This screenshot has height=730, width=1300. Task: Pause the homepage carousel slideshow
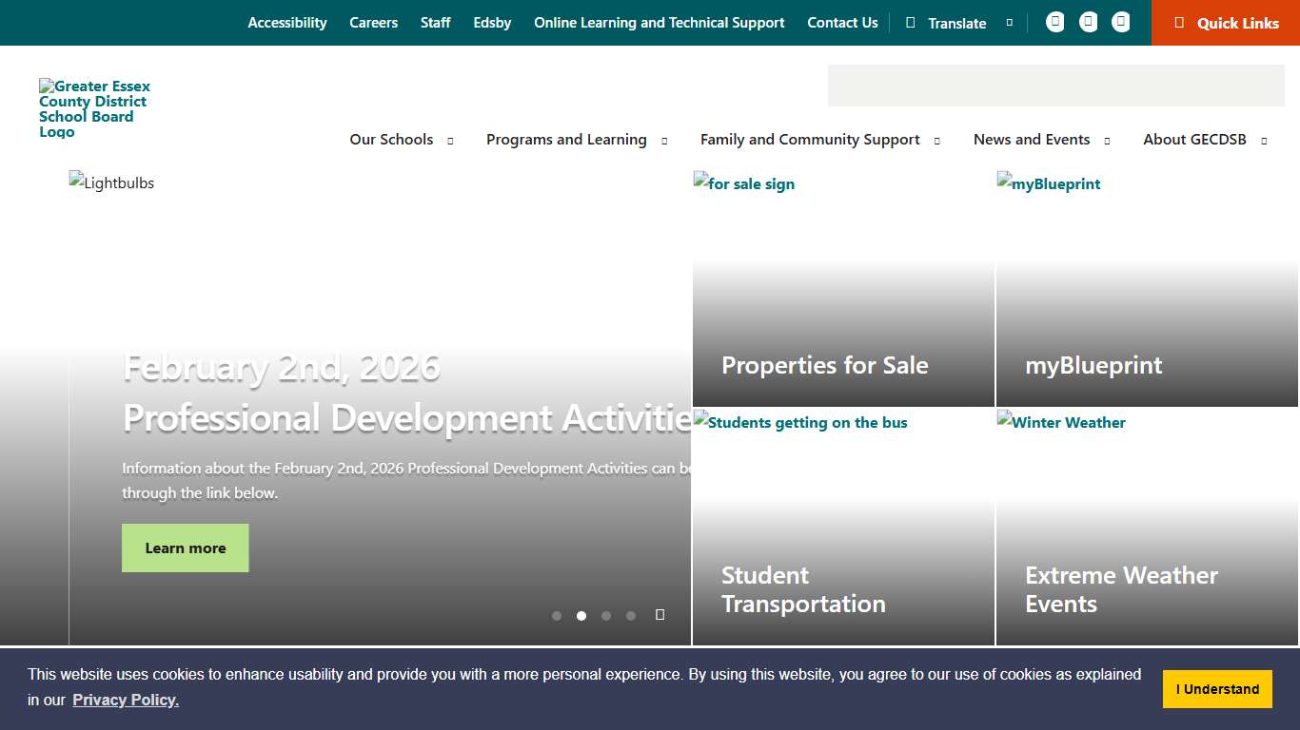[660, 615]
